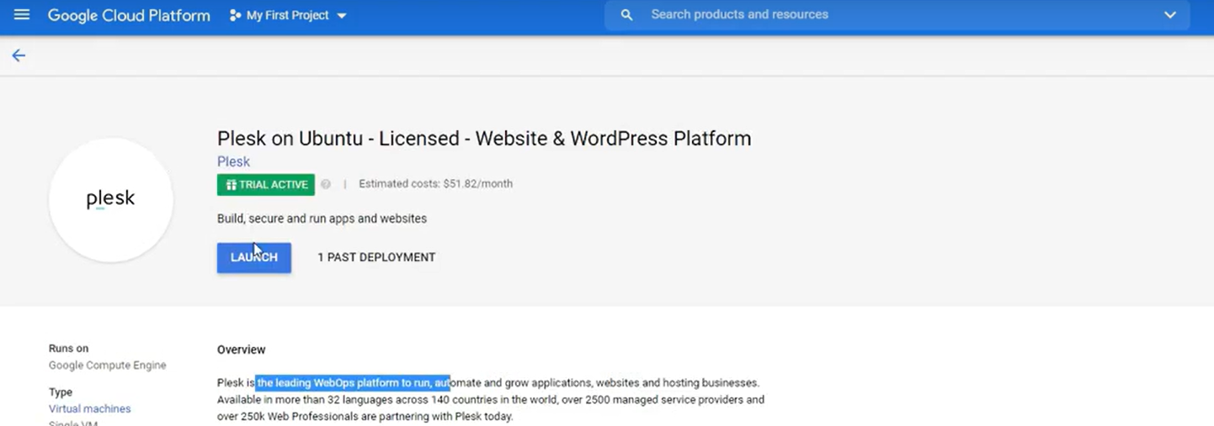Click the Google Compute Engine label
Viewport: 1214px width, 426px height.
tap(107, 366)
